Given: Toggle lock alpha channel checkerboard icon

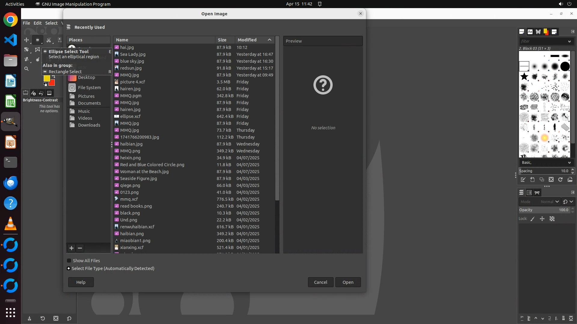Looking at the screenshot, I should [552, 219].
